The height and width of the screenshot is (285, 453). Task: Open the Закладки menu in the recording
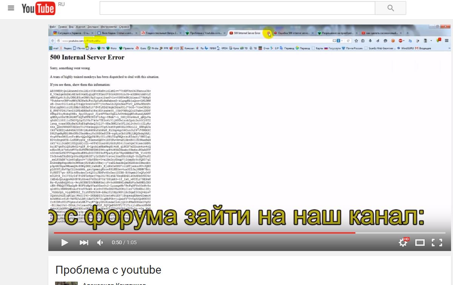coord(92,27)
